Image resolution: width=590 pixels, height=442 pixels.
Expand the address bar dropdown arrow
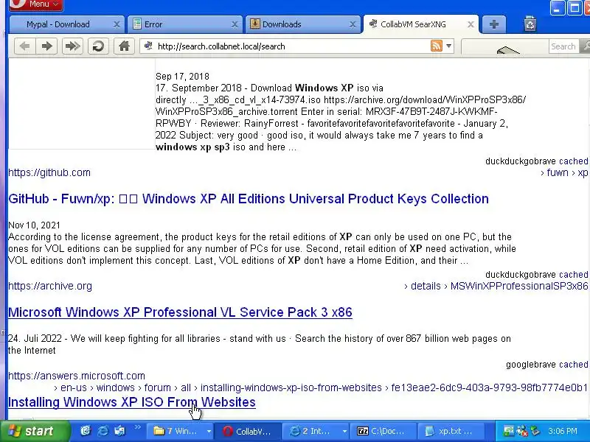point(448,46)
